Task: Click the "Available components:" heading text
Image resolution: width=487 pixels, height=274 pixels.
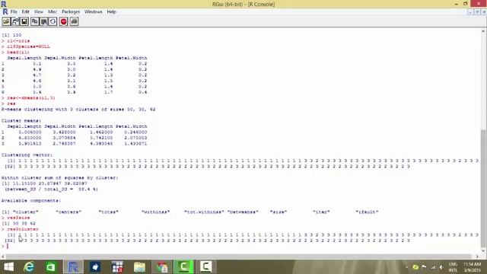Action: pos(31,201)
